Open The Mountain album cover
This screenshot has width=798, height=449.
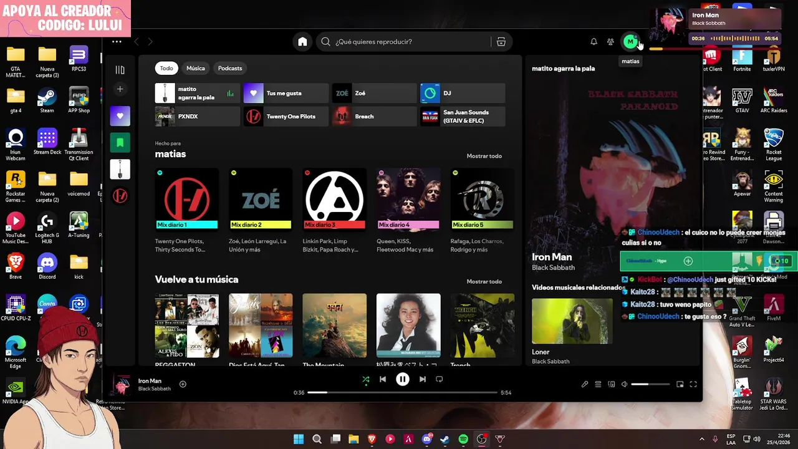[x=334, y=326]
